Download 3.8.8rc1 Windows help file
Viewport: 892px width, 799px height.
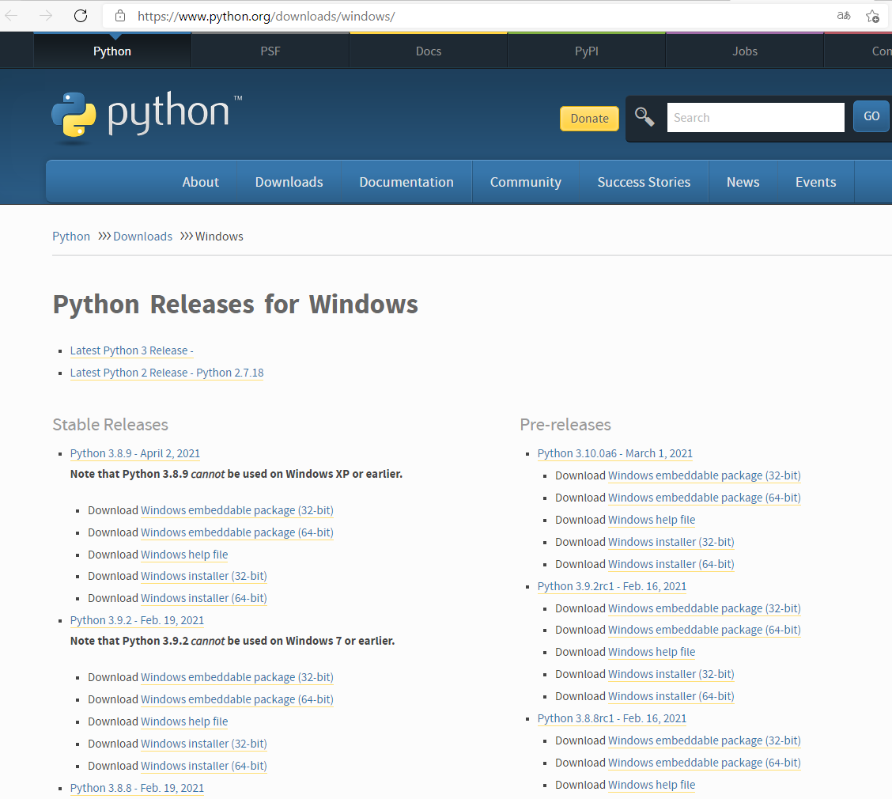point(652,786)
